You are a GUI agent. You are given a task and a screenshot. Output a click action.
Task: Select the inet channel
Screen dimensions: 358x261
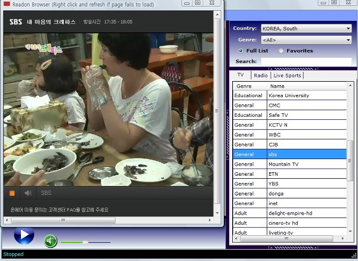point(289,203)
